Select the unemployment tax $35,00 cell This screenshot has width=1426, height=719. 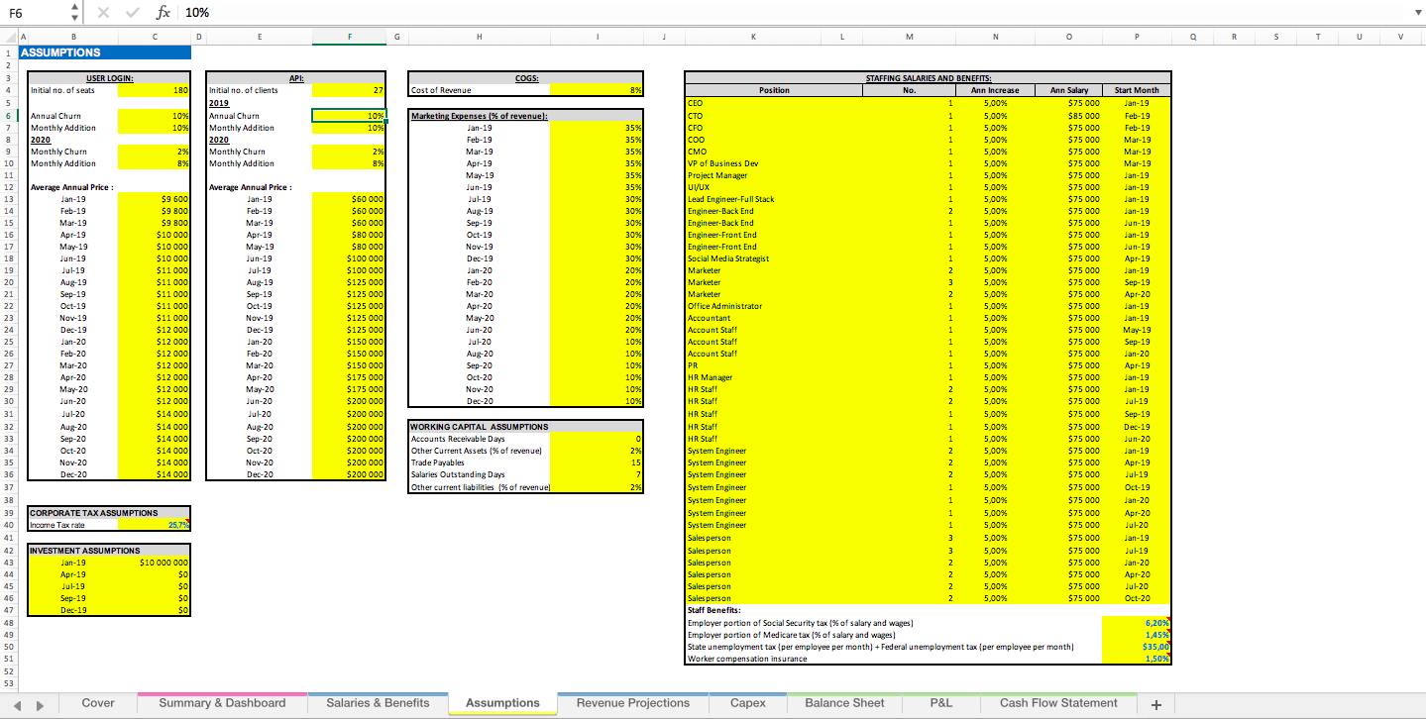[1137, 647]
